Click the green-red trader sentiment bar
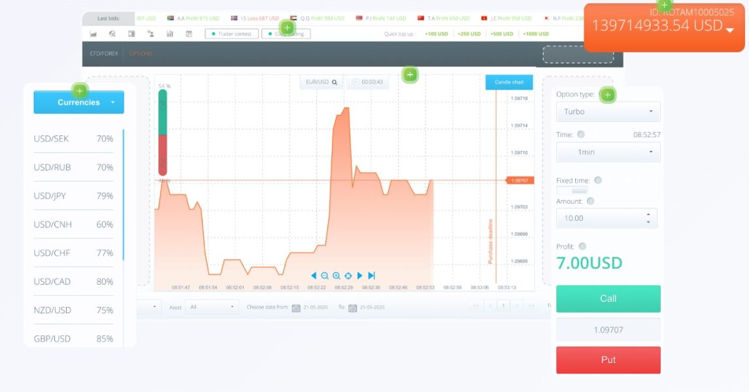Image resolution: width=749 pixels, height=392 pixels. tap(162, 132)
